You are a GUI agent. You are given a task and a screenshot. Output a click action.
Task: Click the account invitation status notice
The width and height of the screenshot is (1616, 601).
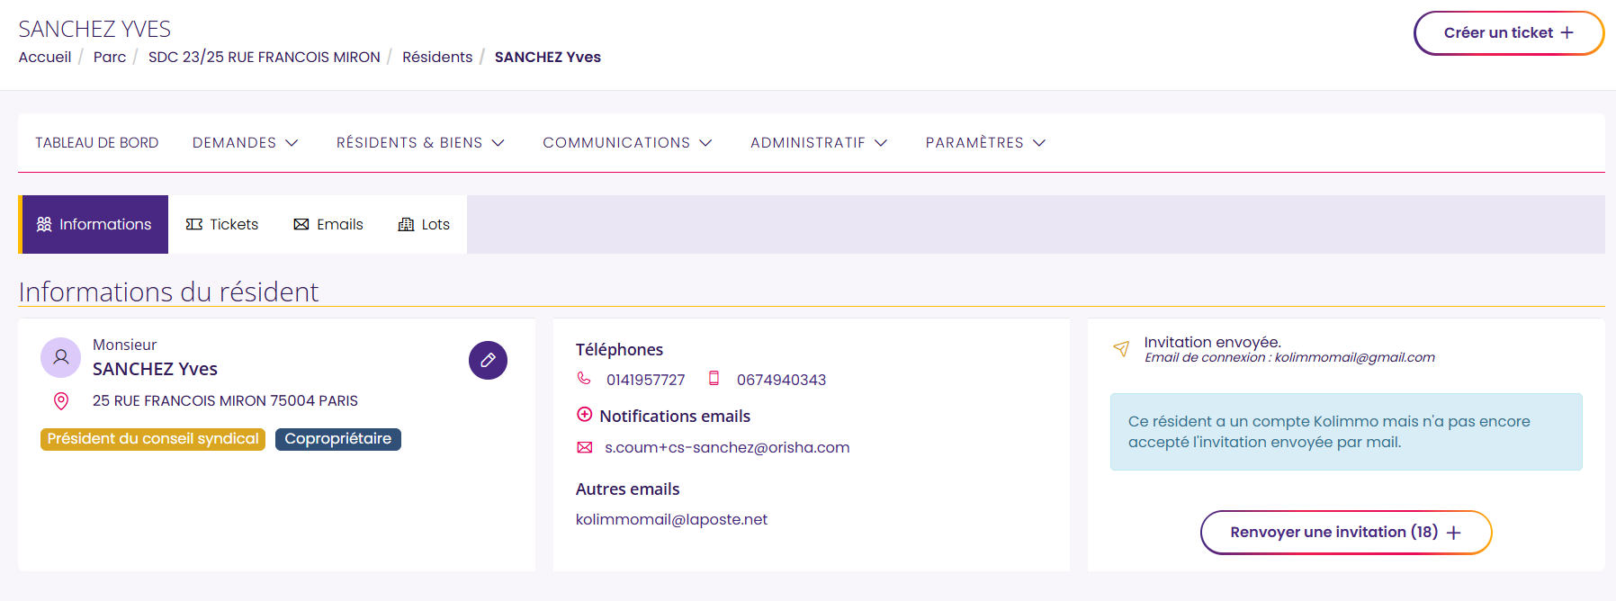coord(1346,432)
